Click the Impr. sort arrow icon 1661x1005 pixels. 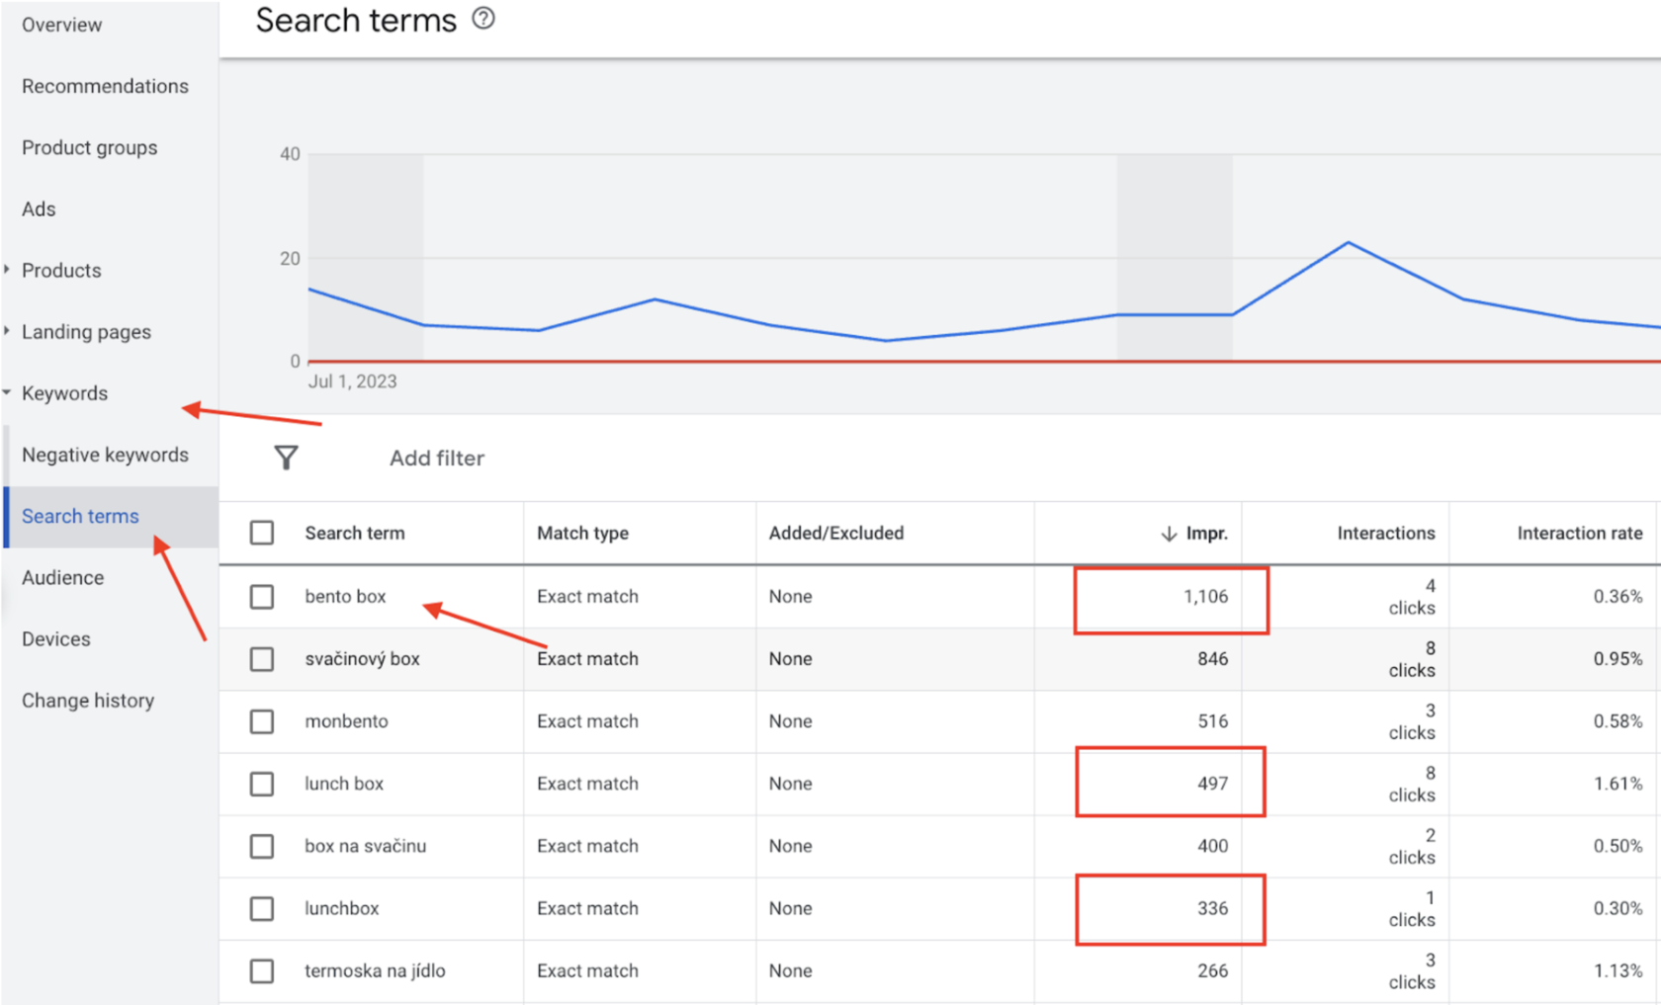1169,534
